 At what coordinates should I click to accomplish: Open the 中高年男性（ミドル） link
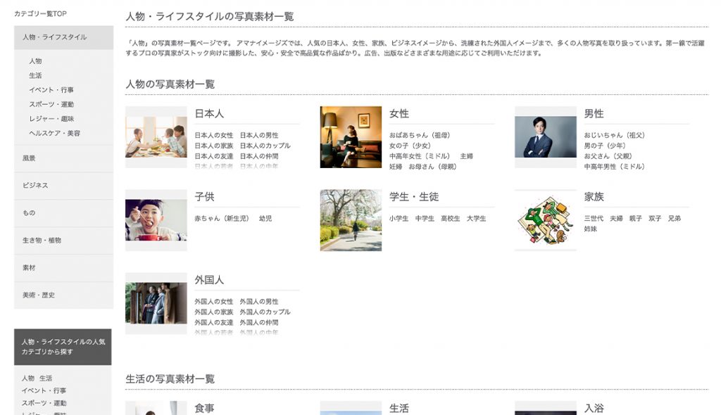(x=615, y=167)
